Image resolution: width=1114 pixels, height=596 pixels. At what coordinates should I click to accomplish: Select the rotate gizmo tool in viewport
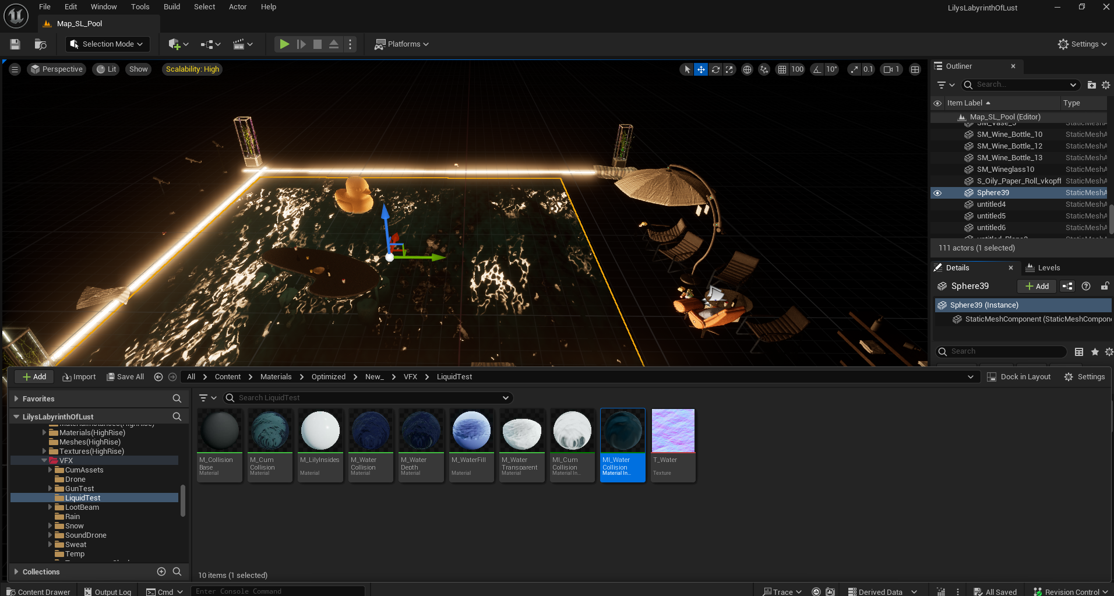[715, 69]
